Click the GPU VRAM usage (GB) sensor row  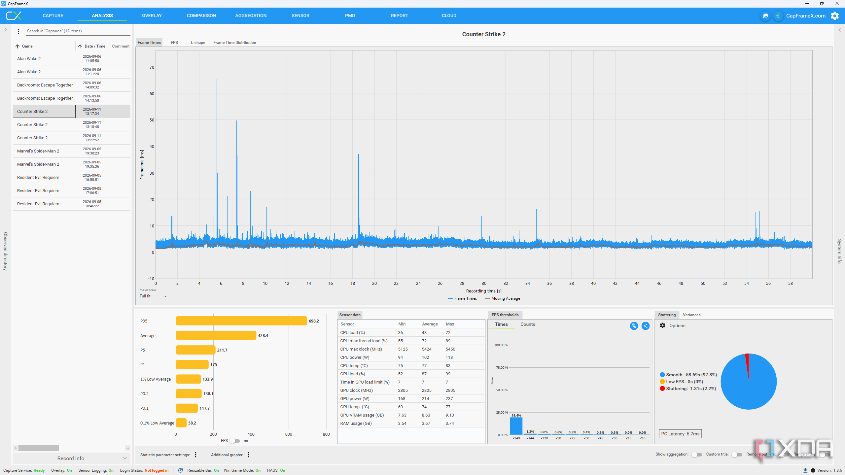(411, 415)
